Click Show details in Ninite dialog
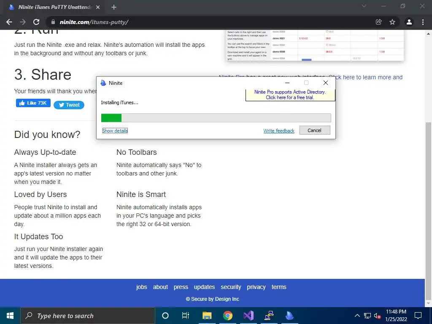The width and height of the screenshot is (432, 324). tap(115, 131)
